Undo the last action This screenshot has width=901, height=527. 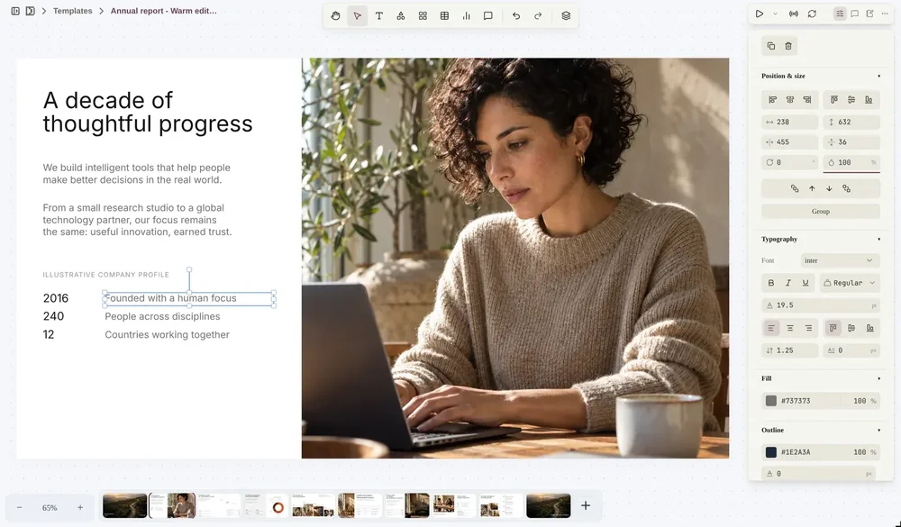(516, 16)
